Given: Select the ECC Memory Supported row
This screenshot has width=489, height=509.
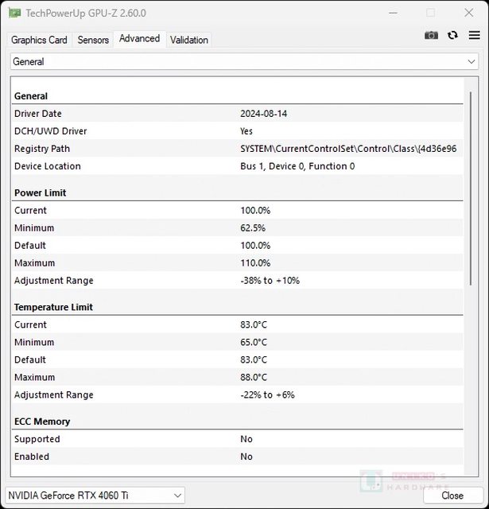Looking at the screenshot, I should pos(237,439).
